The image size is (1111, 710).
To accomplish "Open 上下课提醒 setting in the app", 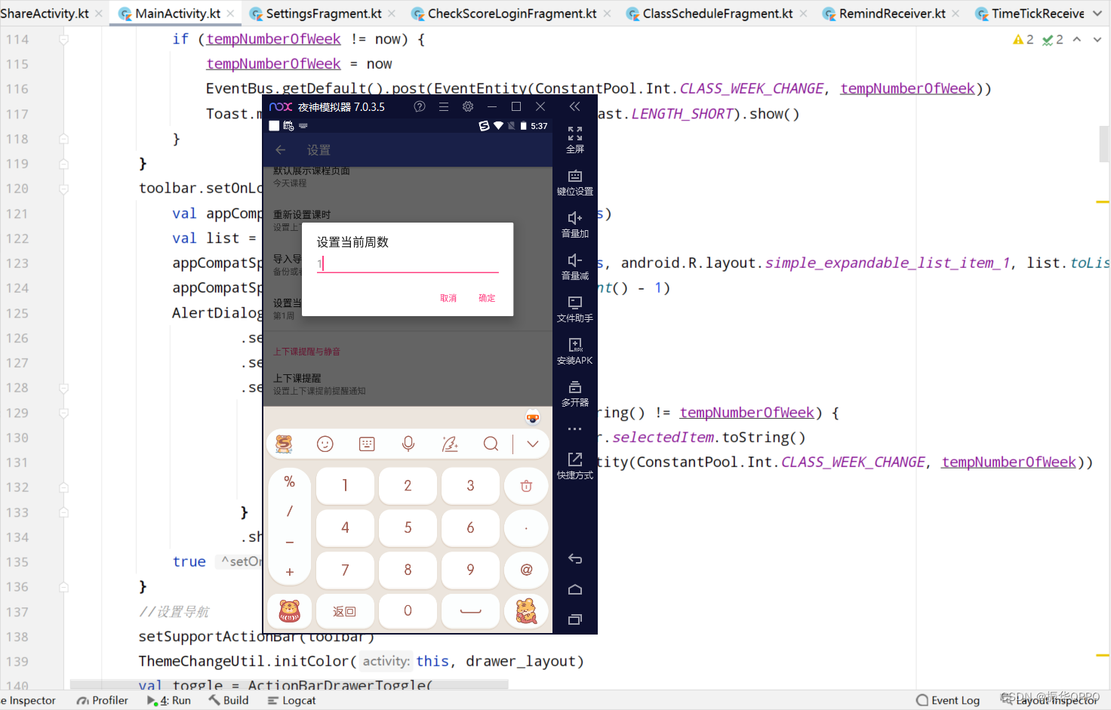I will click(x=408, y=384).
